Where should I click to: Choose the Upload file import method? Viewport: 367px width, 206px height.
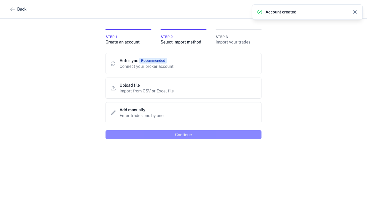[183, 88]
